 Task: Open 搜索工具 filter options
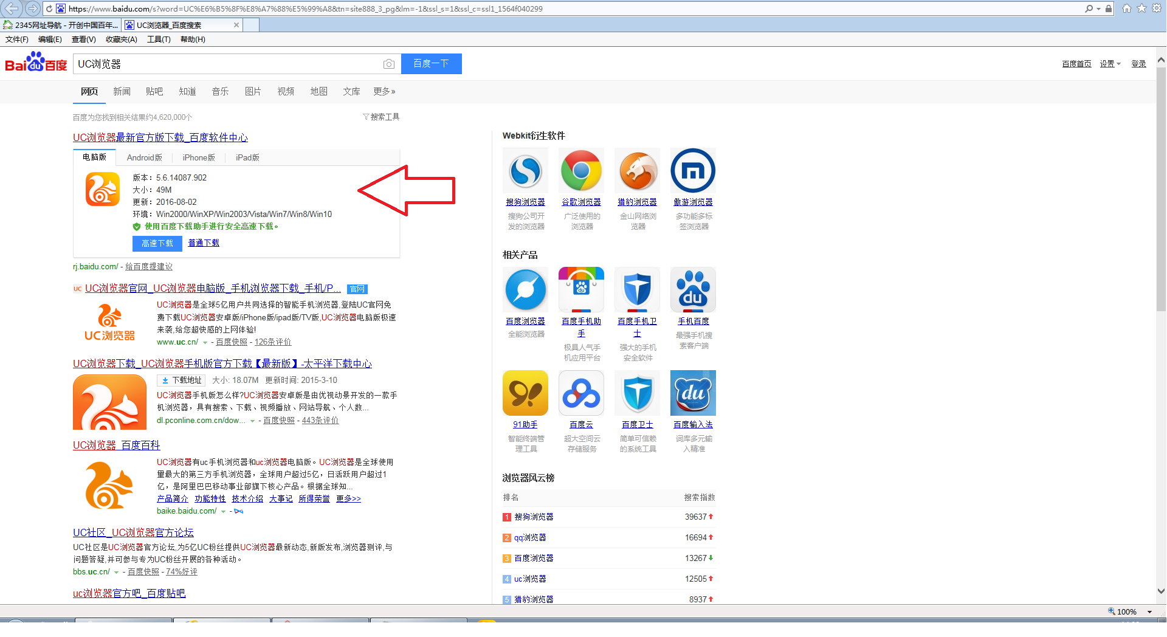(381, 117)
